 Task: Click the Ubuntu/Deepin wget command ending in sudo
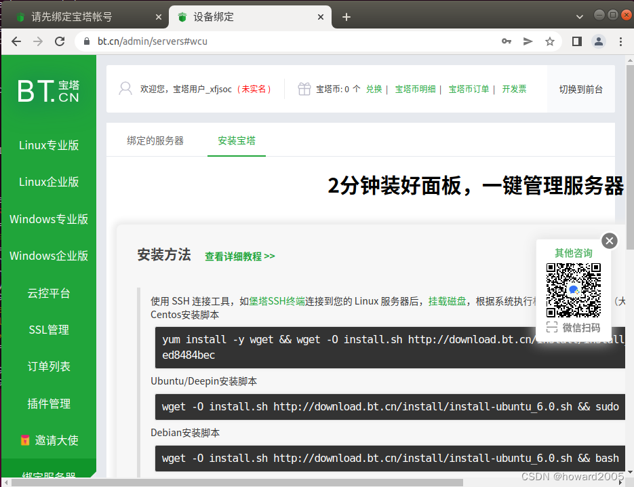click(390, 407)
